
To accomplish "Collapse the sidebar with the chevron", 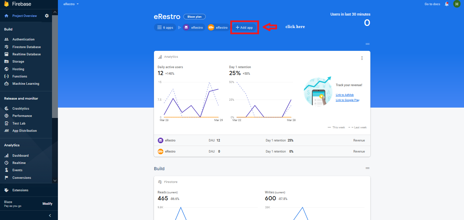I will click(x=50, y=216).
